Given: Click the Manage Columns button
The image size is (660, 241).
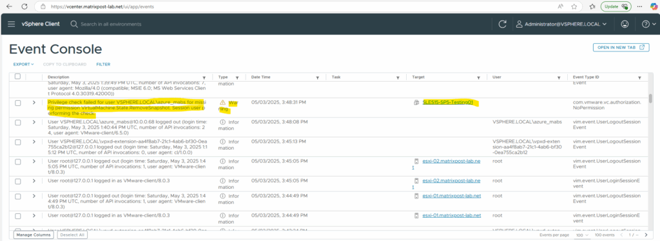Looking at the screenshot, I should [34, 235].
